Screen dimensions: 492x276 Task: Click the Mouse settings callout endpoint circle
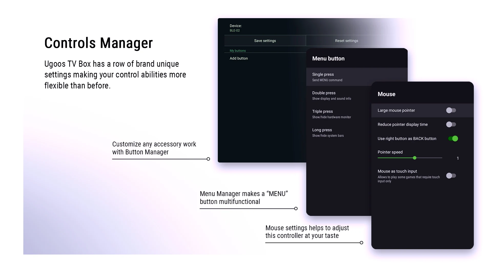coord(361,243)
